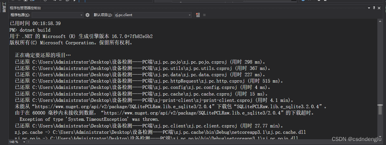Clear the Package Manager Console
386x145 pixels.
tap(198, 15)
